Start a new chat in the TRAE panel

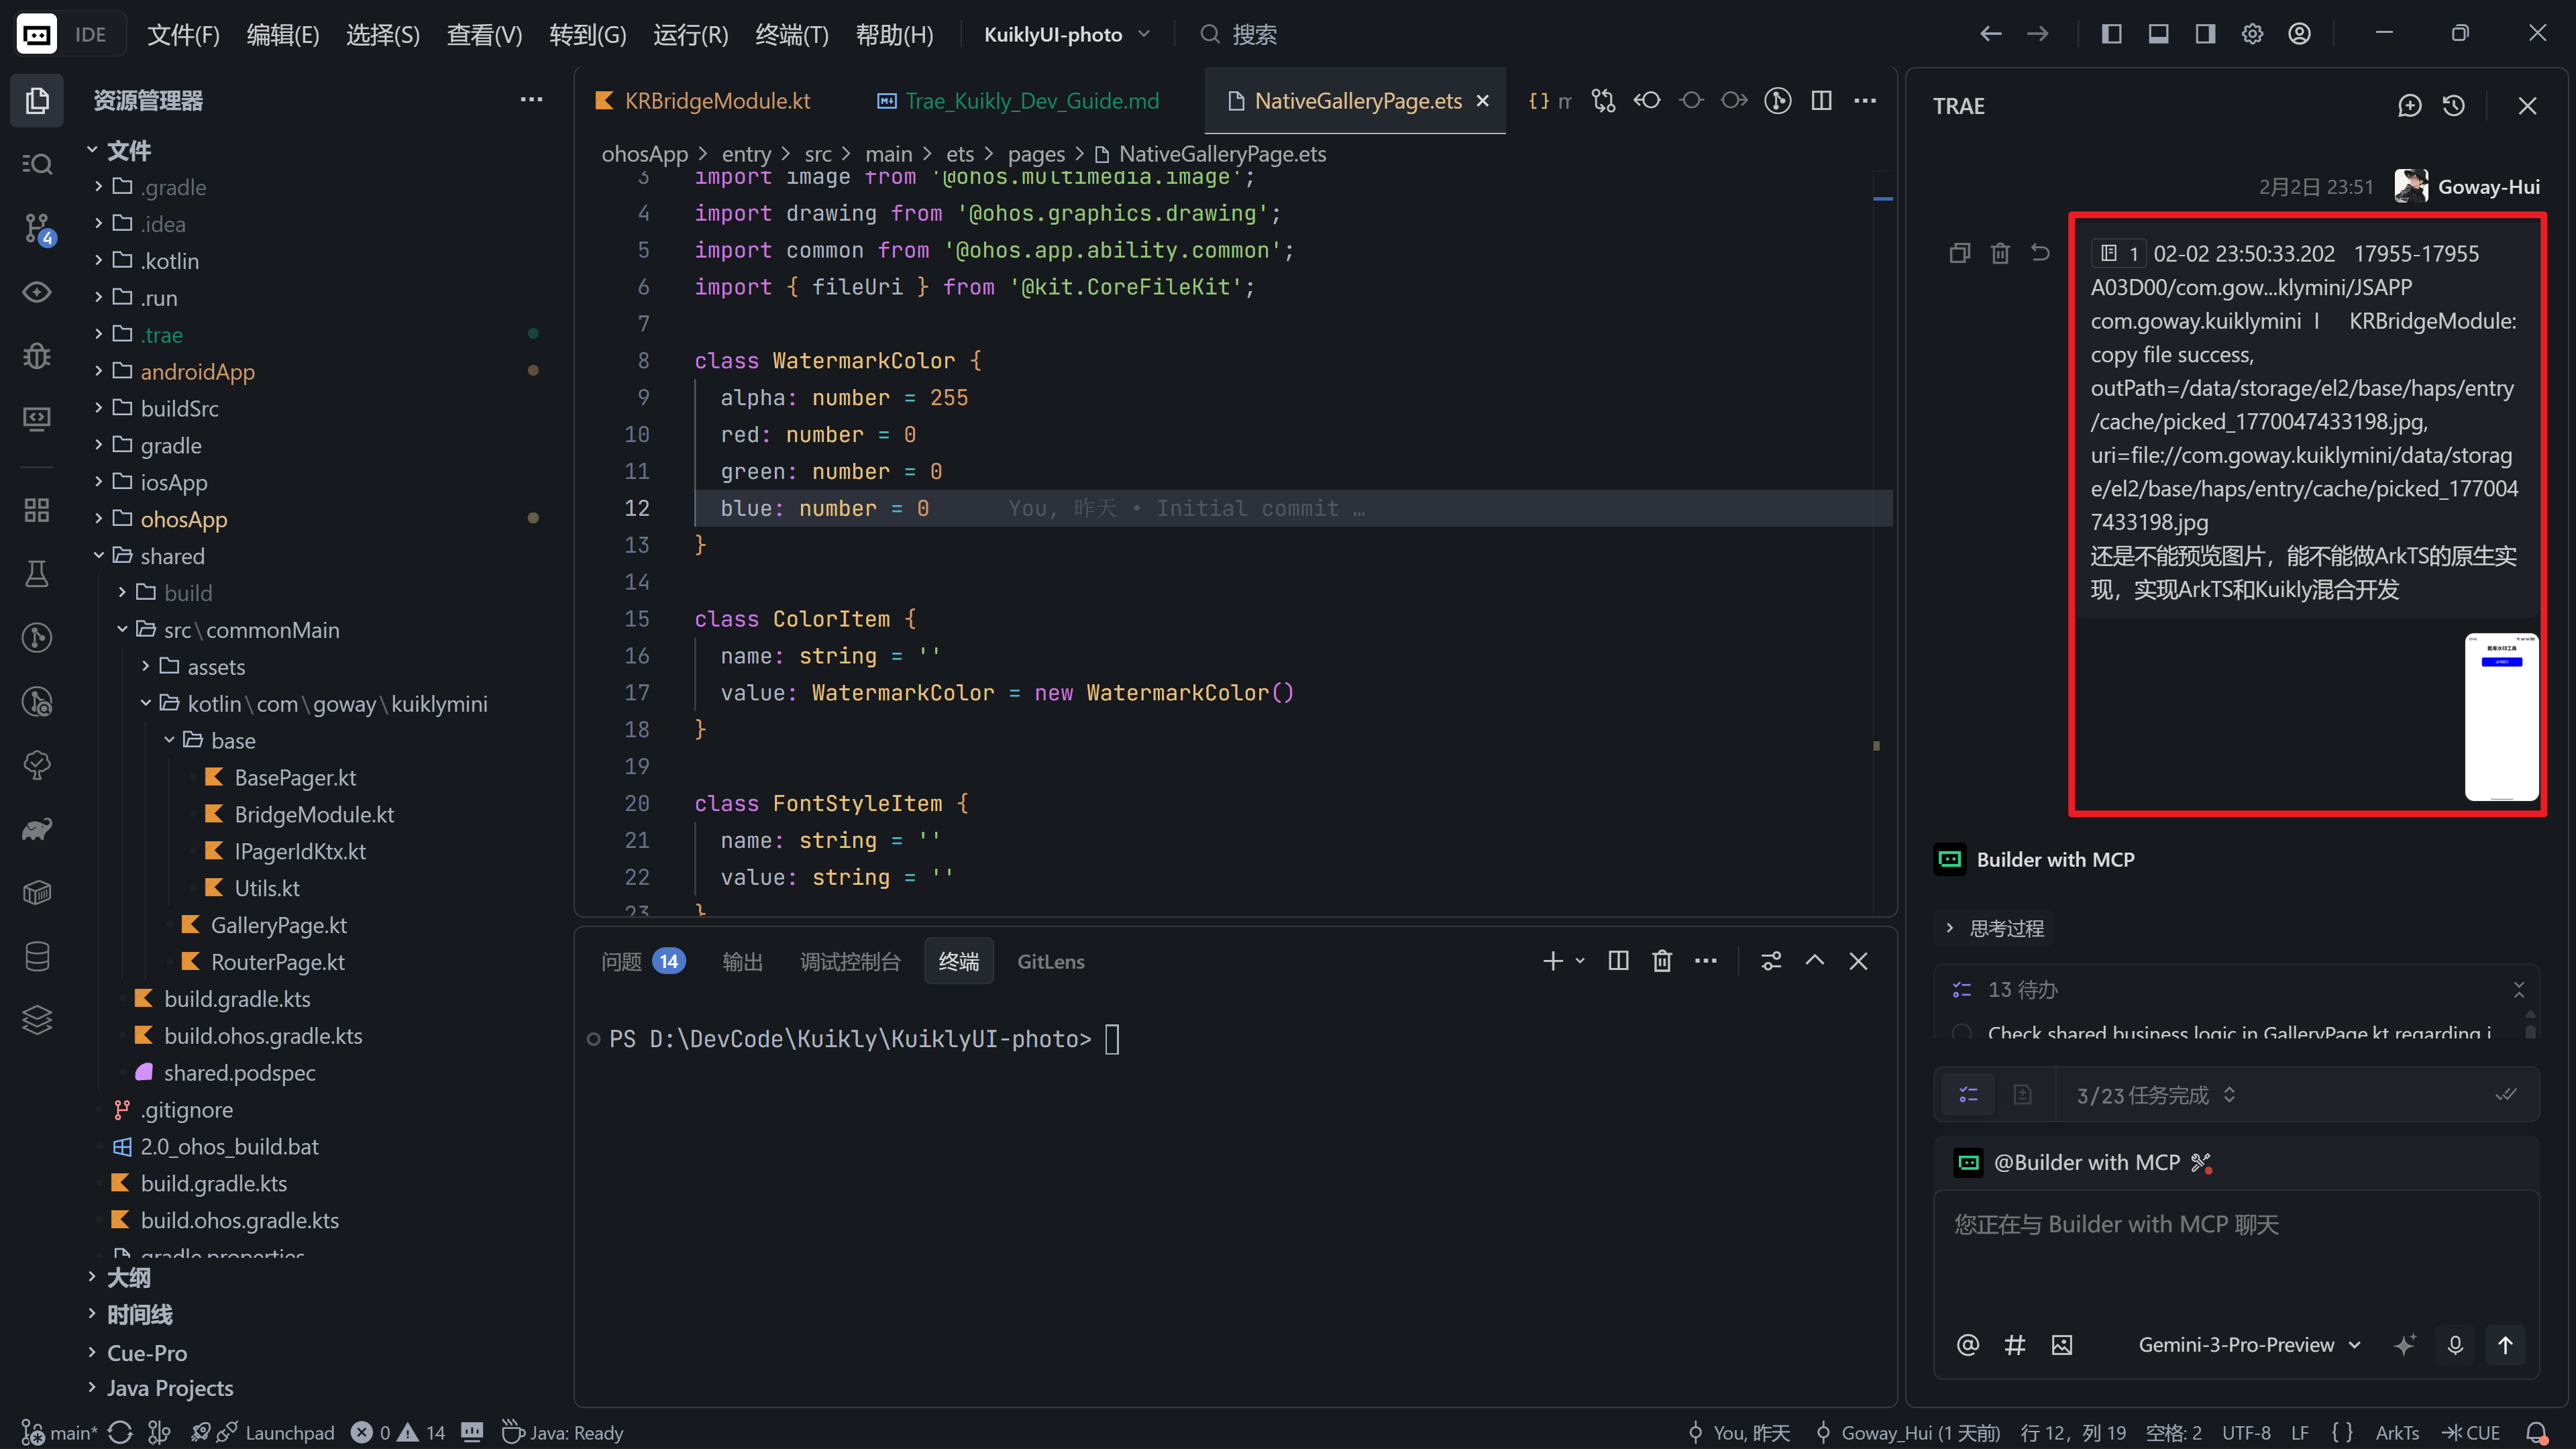[2409, 106]
